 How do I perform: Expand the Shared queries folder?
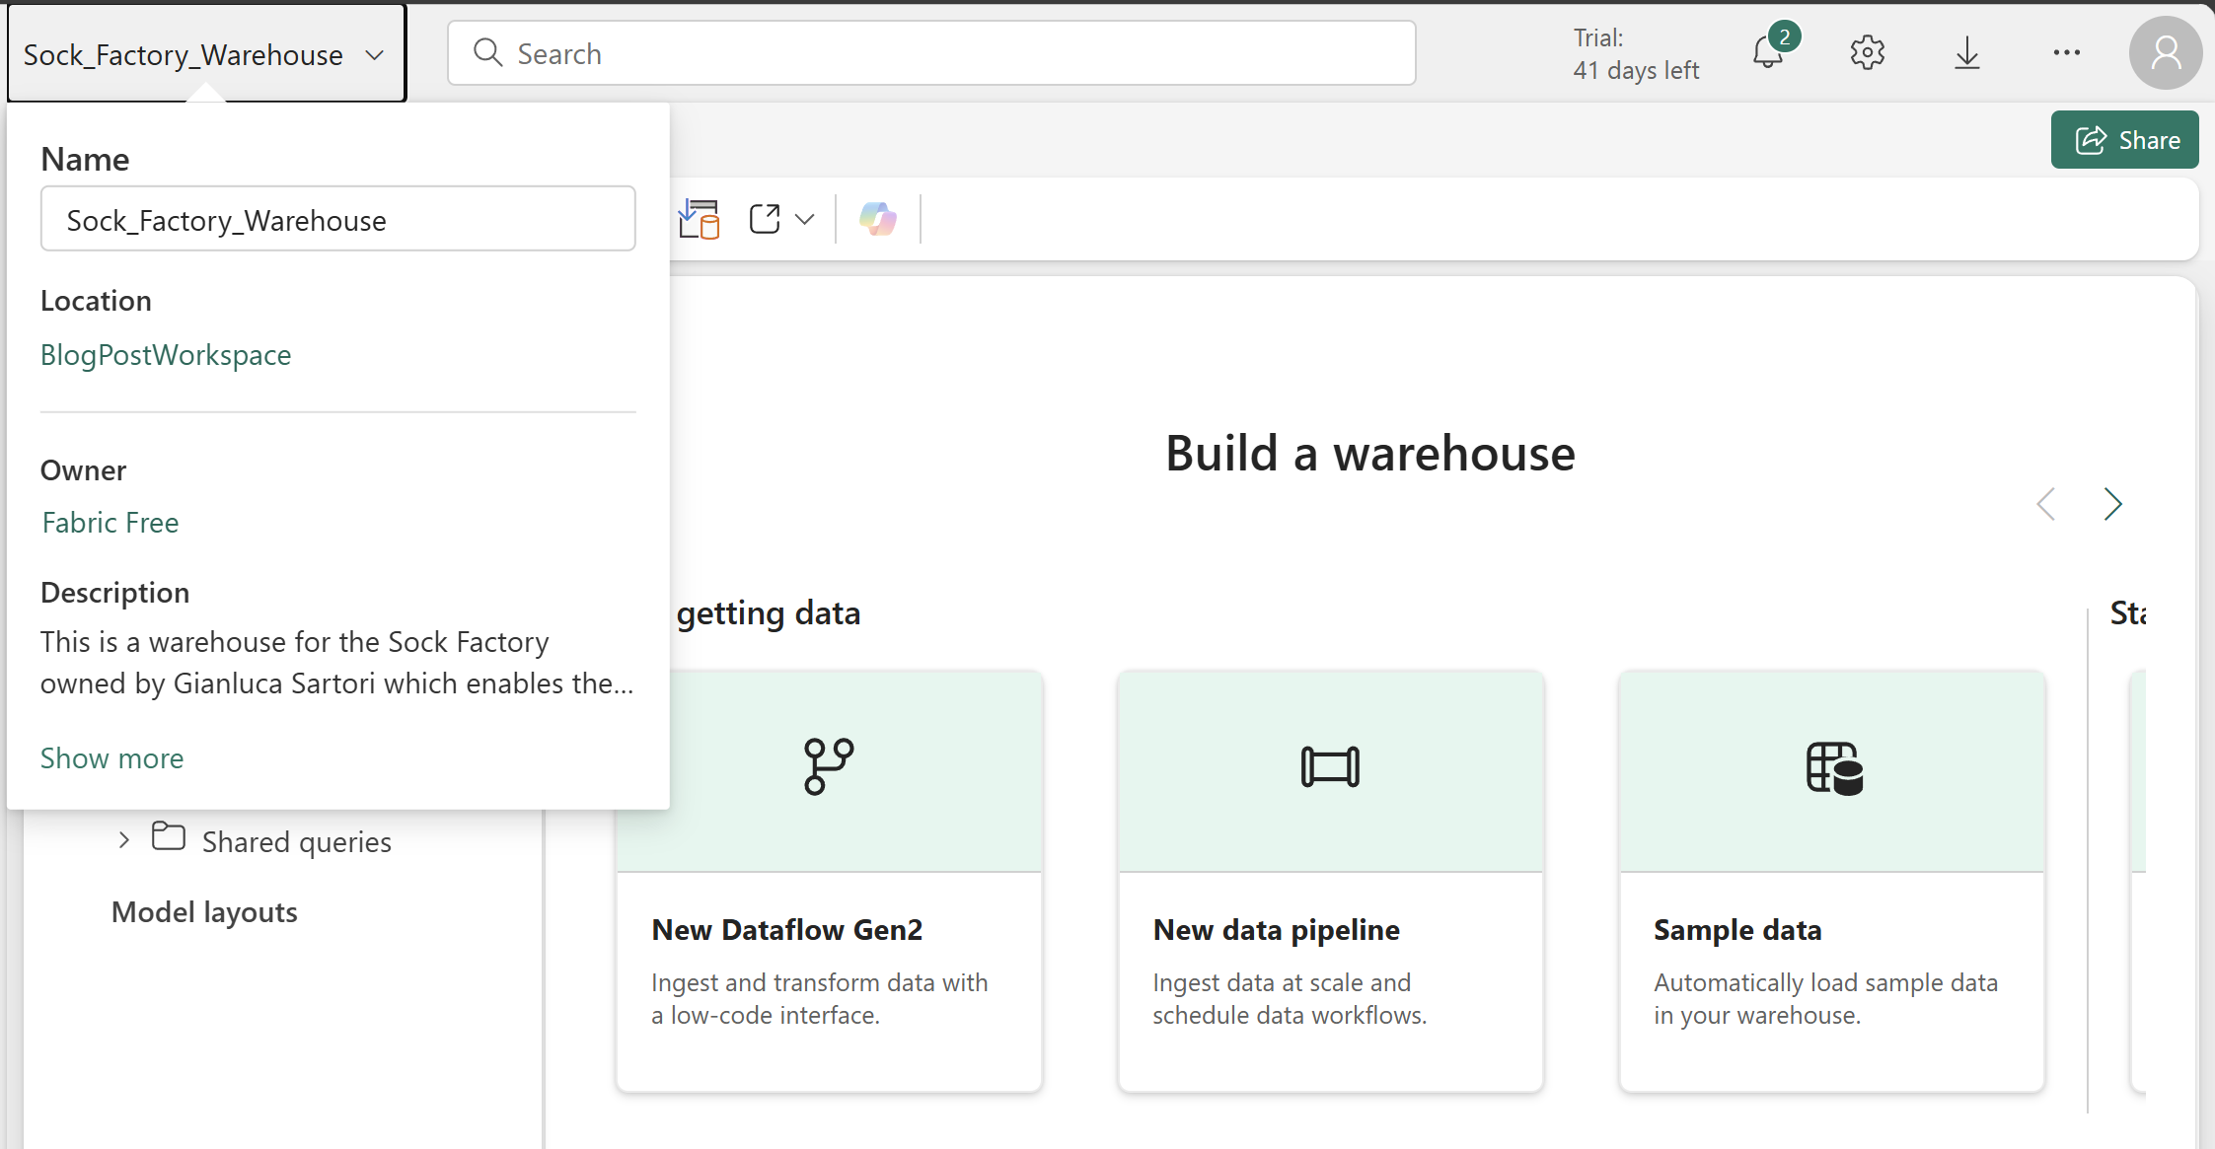pyautogui.click(x=123, y=840)
